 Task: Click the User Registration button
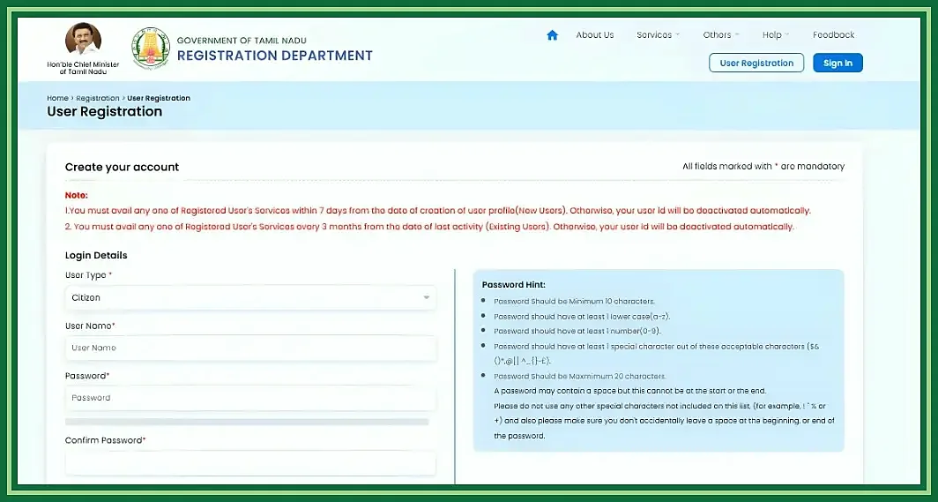(756, 63)
